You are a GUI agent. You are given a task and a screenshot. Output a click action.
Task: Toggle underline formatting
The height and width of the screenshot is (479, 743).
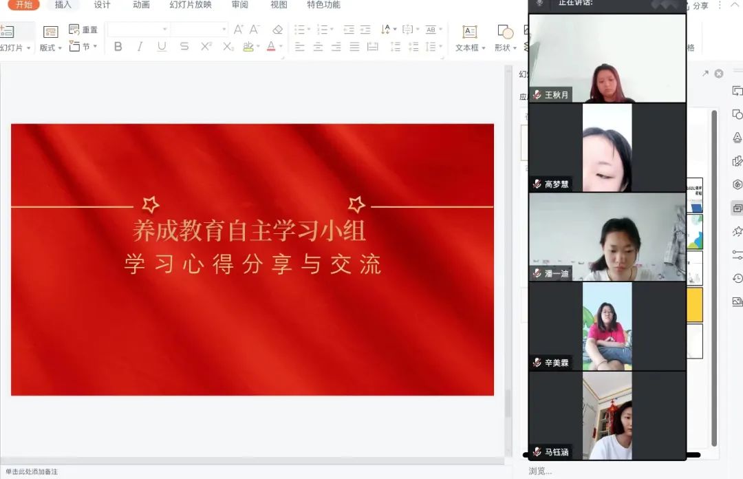pos(162,47)
